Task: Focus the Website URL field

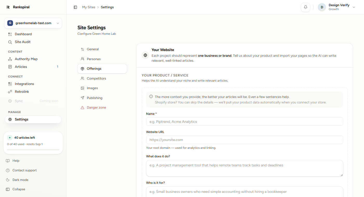Action: [x=244, y=140]
